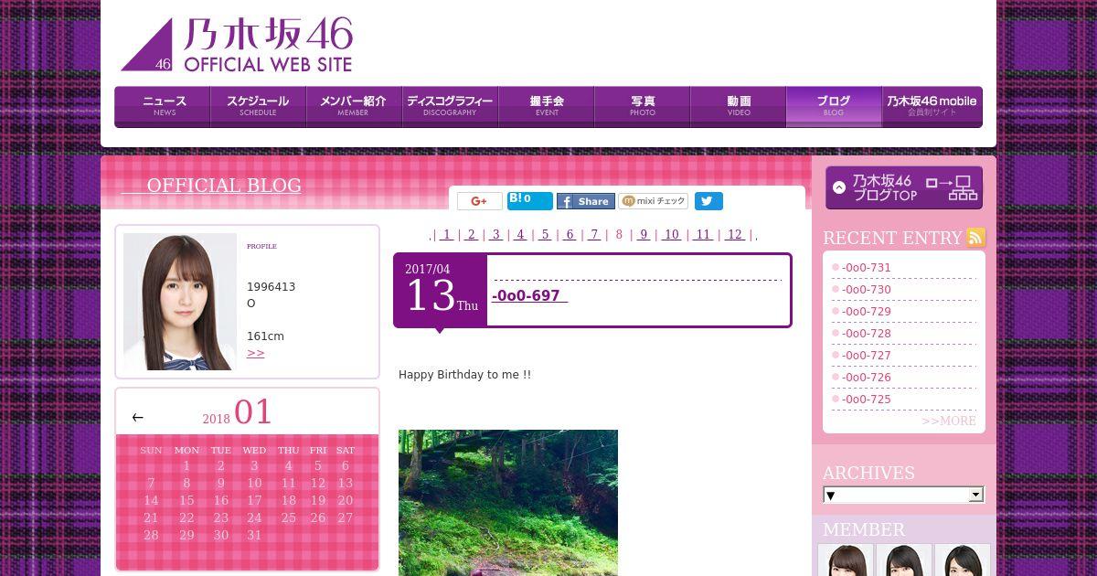Click the Nogizaka46 official site logo
Screen dimensions: 1097x576
click(x=237, y=45)
